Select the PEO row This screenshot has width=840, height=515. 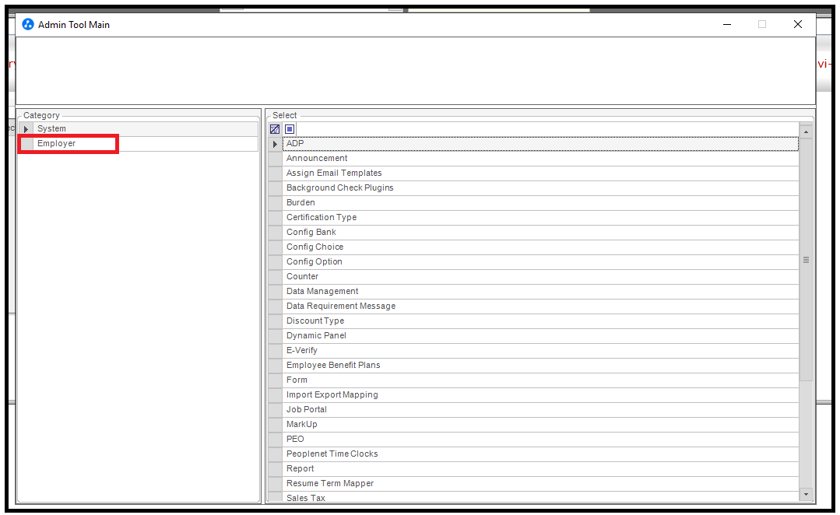pos(540,439)
